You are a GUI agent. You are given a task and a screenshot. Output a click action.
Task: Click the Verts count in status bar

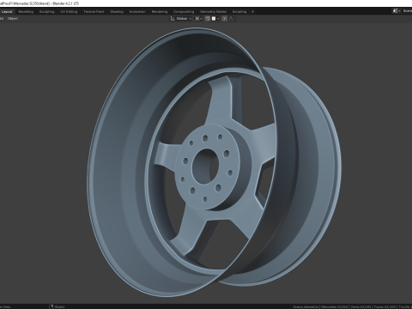pos(360,306)
